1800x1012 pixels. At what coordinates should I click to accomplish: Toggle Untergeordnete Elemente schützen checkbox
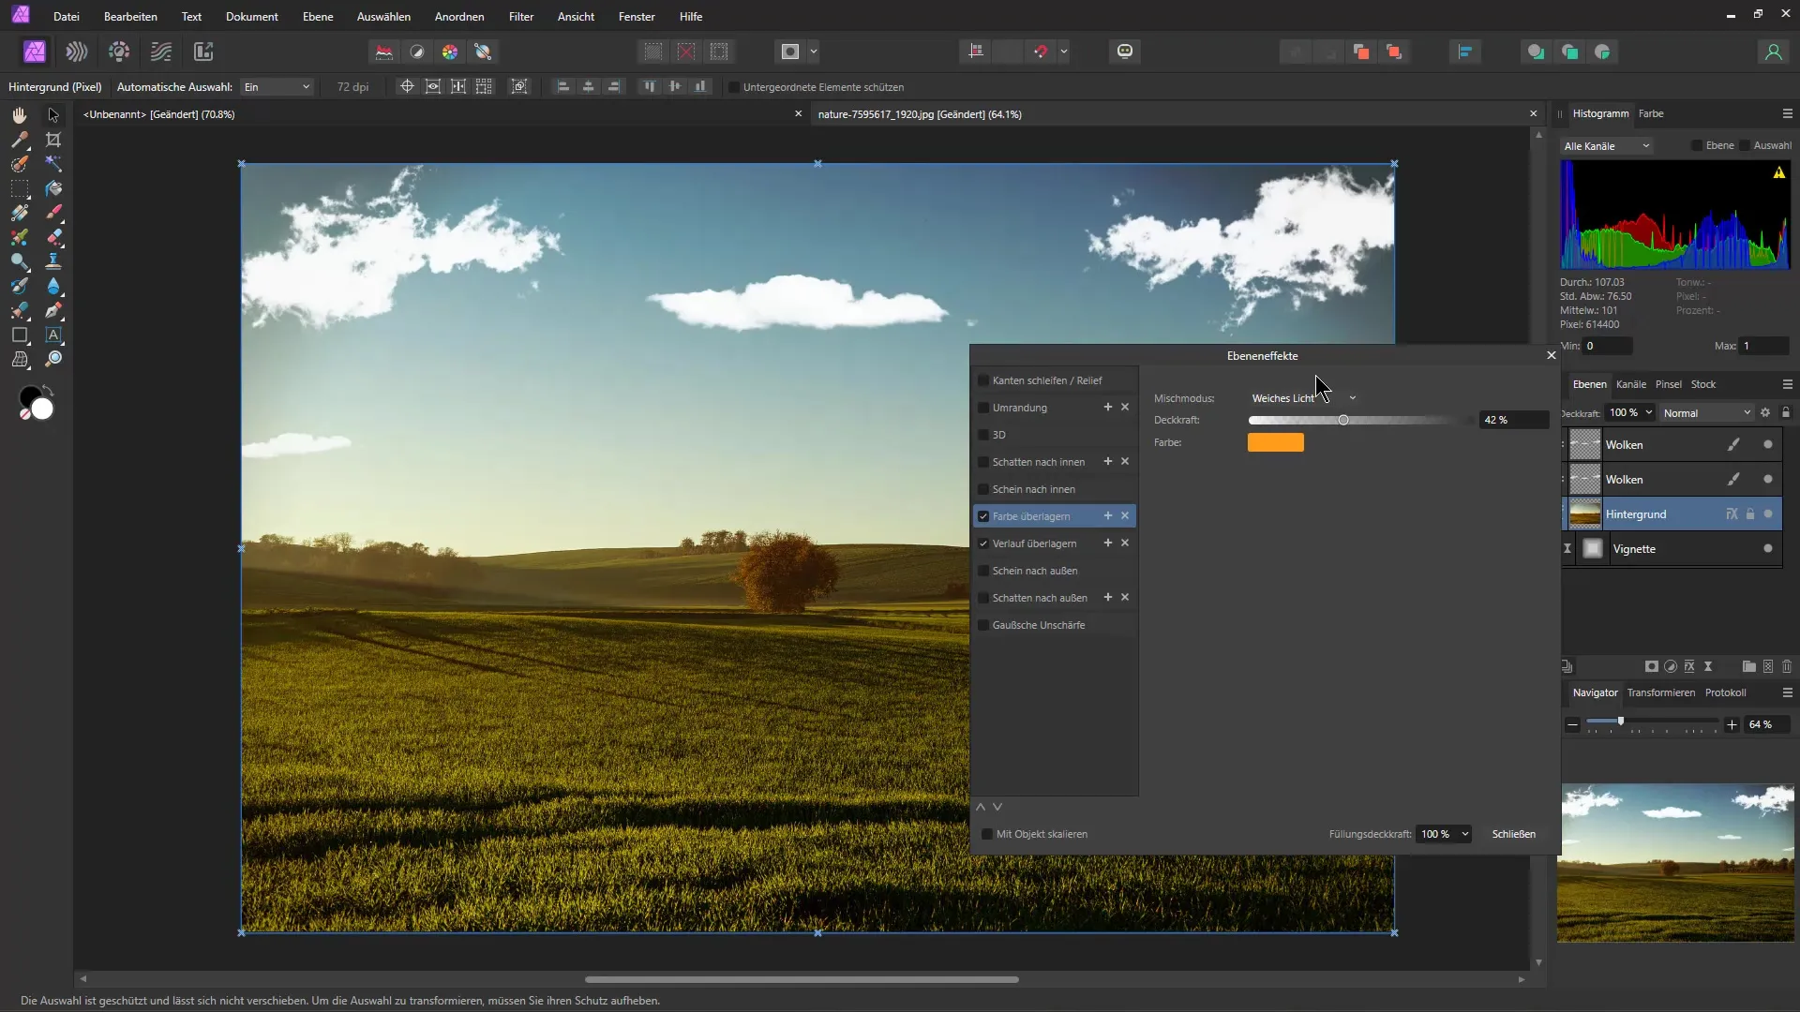734,87
